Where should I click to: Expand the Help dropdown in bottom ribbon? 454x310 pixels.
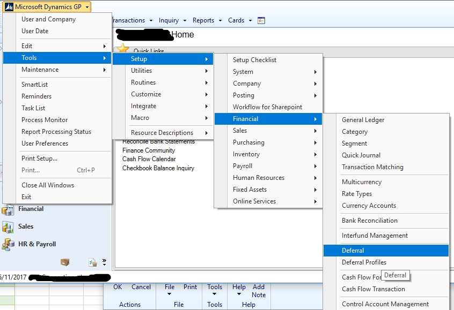[x=239, y=294]
